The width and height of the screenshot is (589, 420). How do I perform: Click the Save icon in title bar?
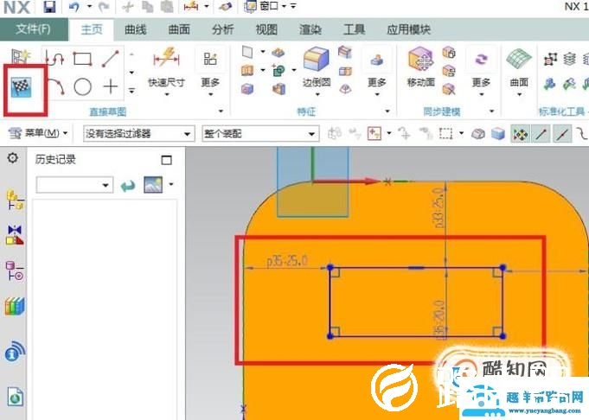tap(49, 7)
